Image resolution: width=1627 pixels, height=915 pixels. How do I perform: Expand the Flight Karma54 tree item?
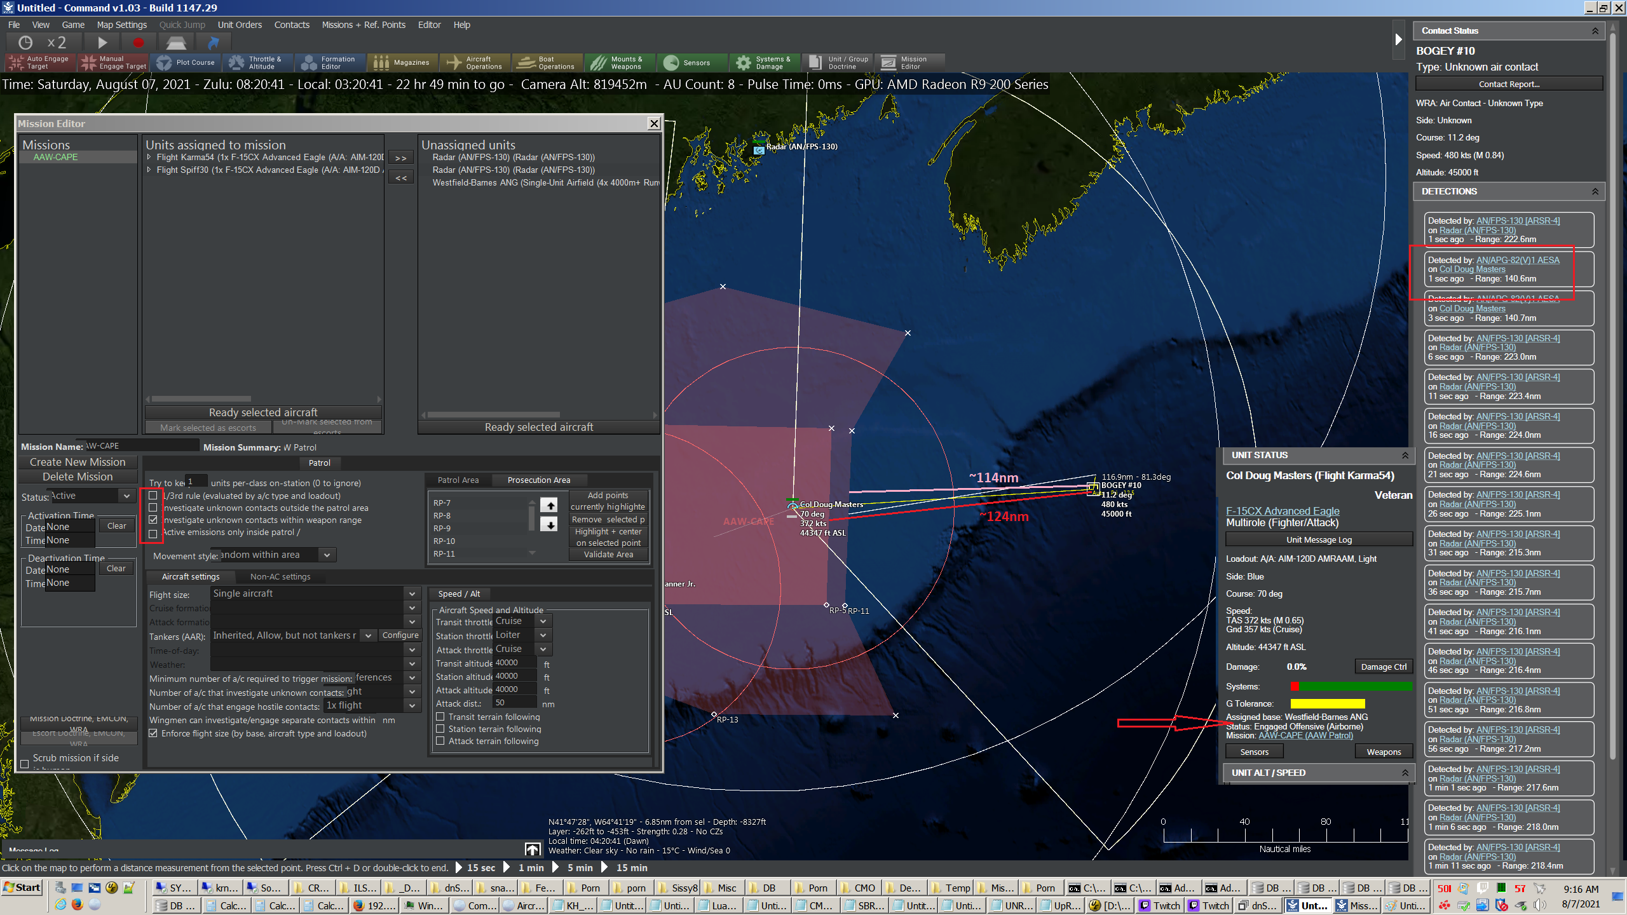pos(149,157)
